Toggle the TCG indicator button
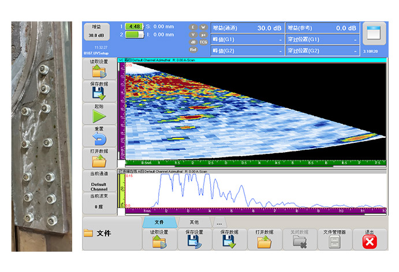Viewport: 399px width, 272px height. click(x=203, y=42)
